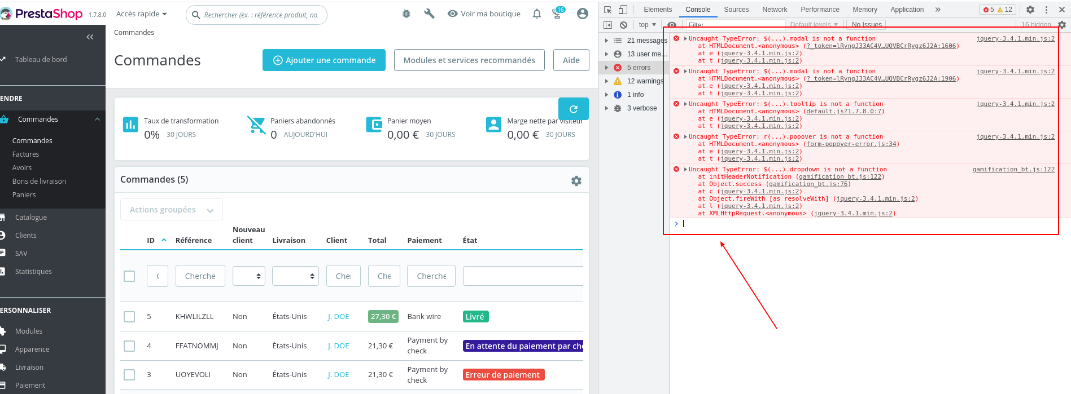Open DevTools settings gear
The image size is (1071, 394).
(1030, 10)
